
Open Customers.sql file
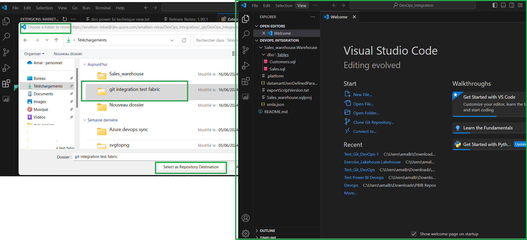click(282, 62)
